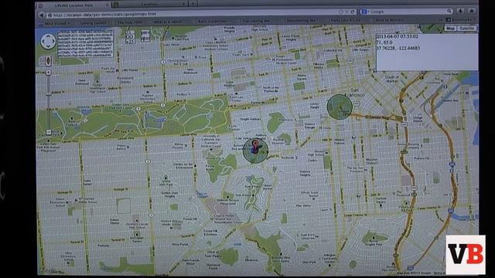
Task: Switch to the Location Data tab
Action: coord(73,5)
